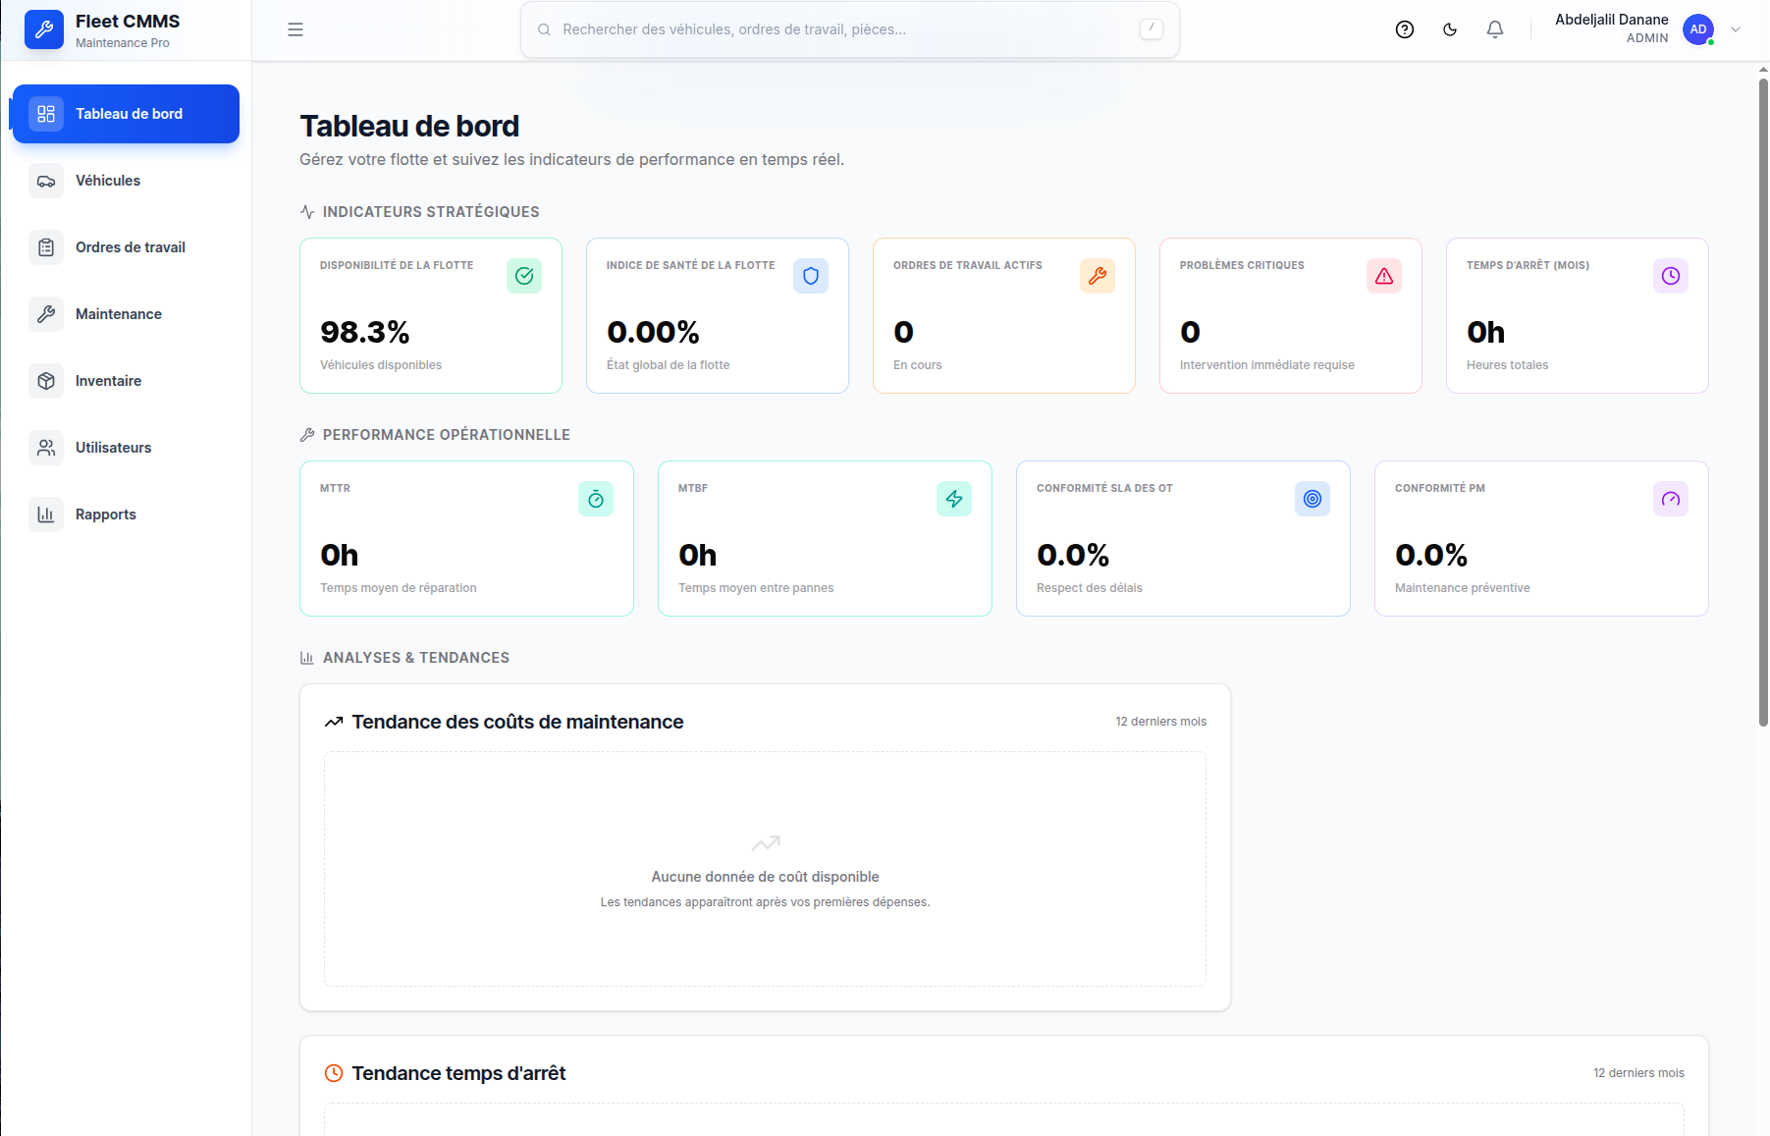Toggle the sidebar hamburger menu
The image size is (1770, 1136).
(295, 29)
